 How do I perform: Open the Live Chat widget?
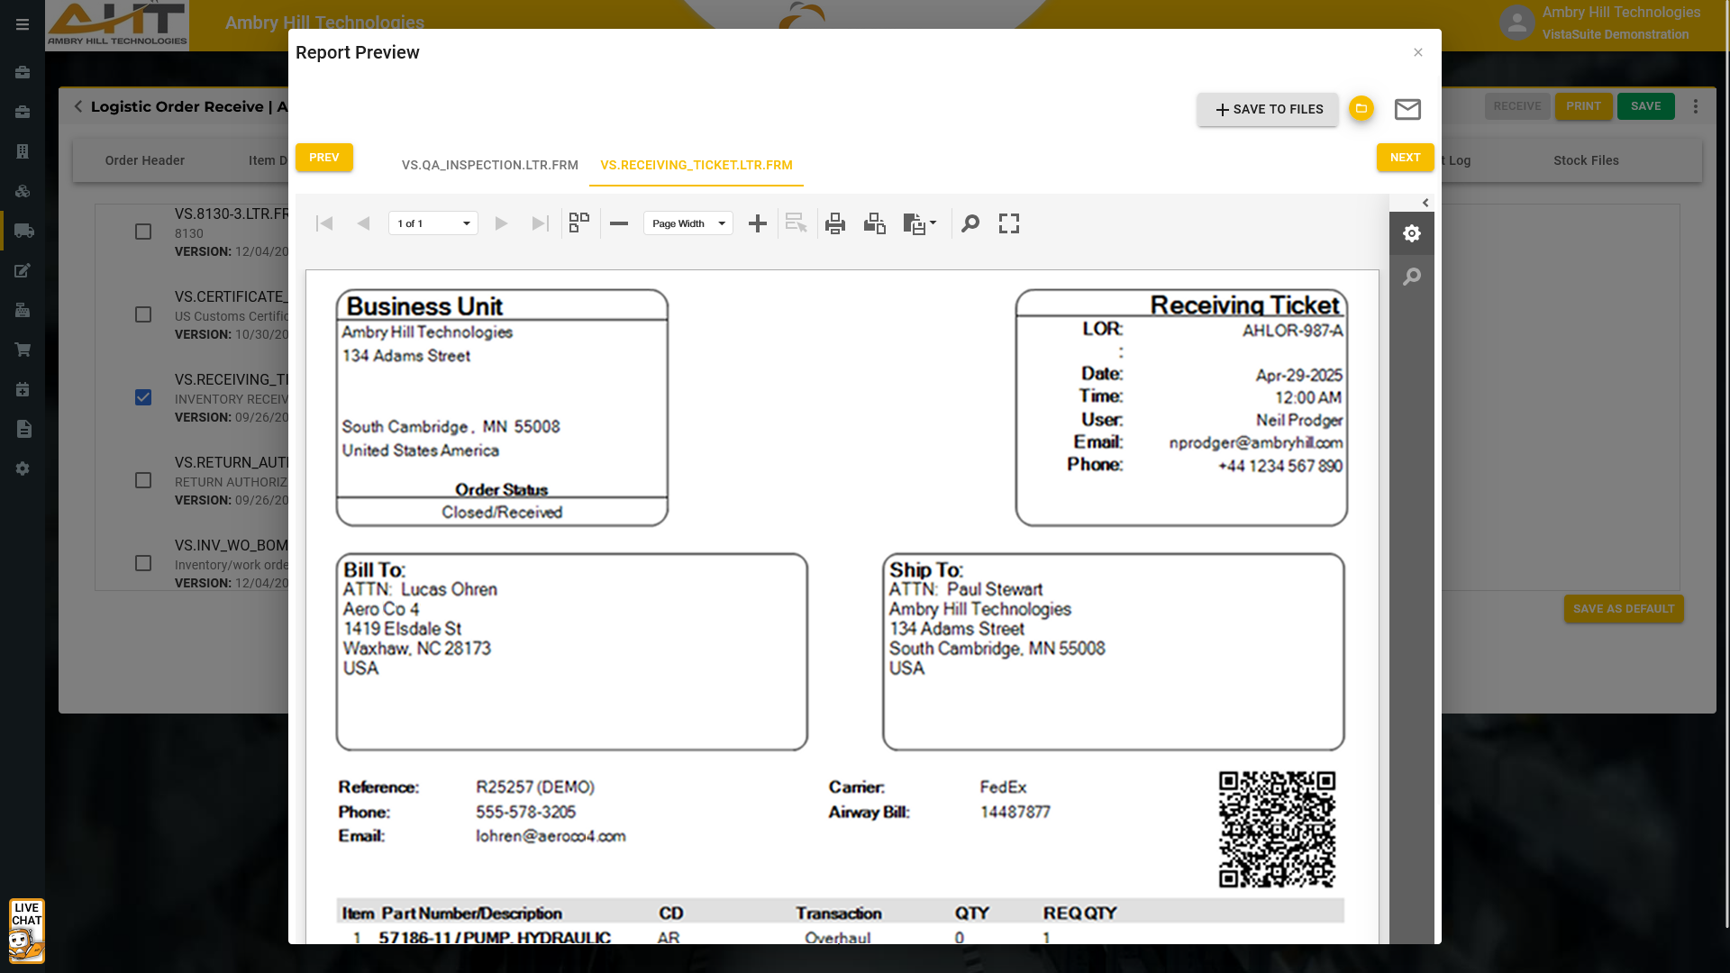coord(26,931)
